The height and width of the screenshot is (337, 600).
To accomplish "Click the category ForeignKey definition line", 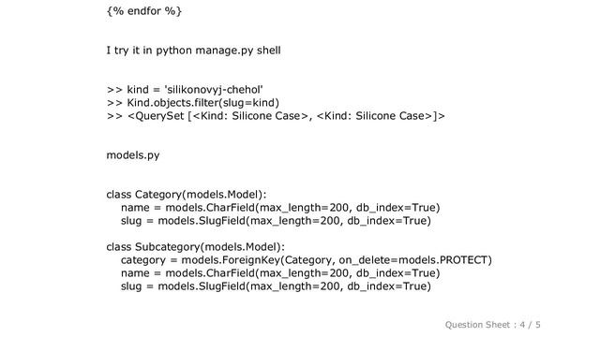I will pos(307,260).
